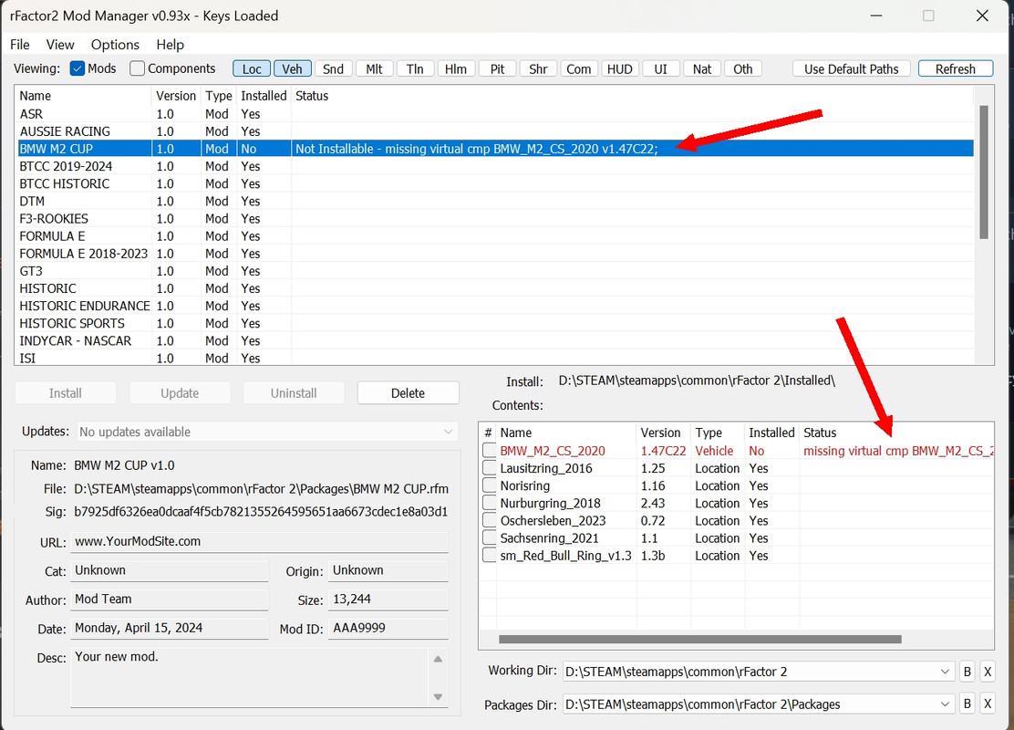Open the Help menu

171,45
